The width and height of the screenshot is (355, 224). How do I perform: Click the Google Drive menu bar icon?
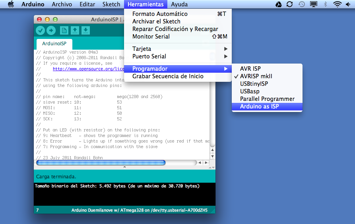coord(279,4)
